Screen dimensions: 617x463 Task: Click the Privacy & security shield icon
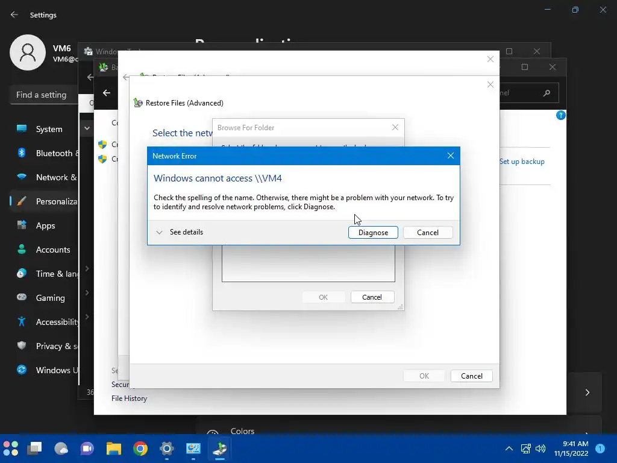[x=22, y=345]
